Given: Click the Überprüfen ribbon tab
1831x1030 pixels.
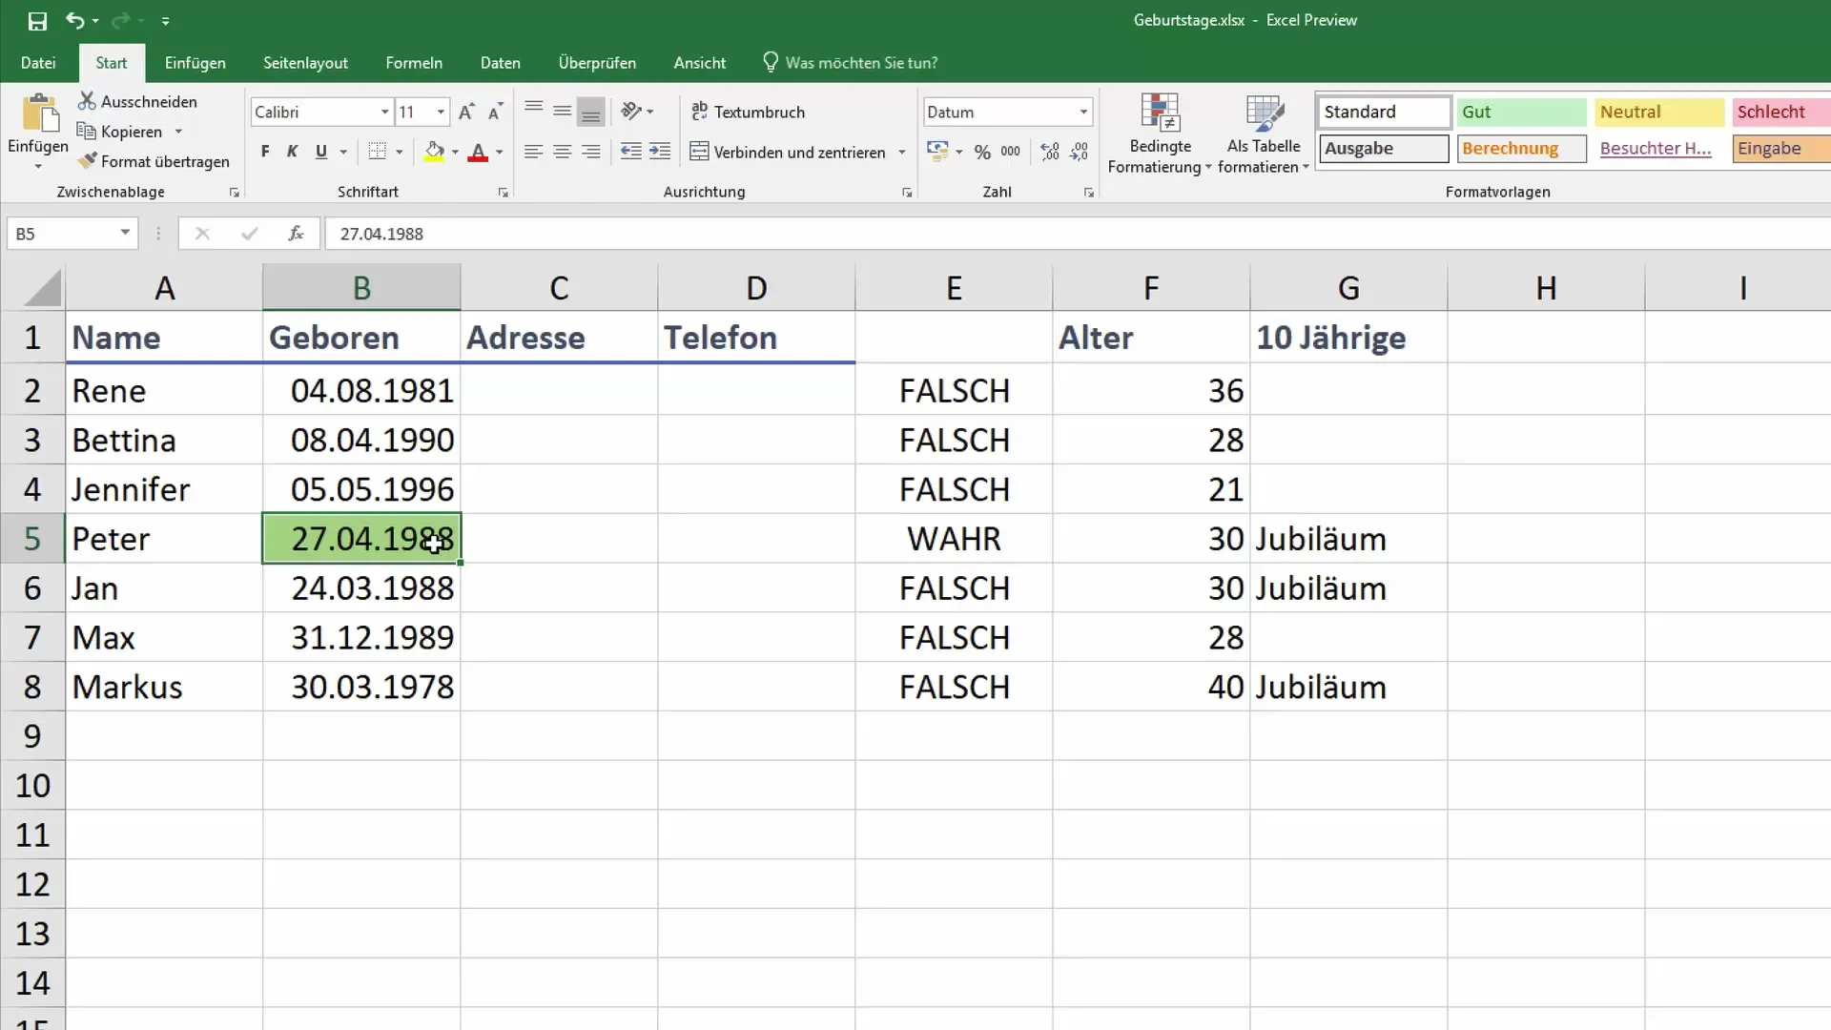Looking at the screenshot, I should coord(597,63).
